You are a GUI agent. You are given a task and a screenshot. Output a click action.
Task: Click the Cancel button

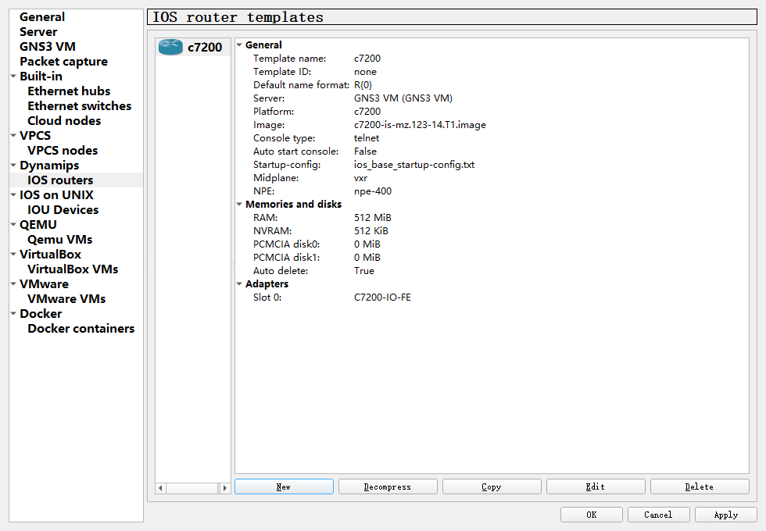[658, 515]
